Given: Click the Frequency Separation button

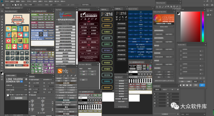Looking at the screenshot, I should point(37,17).
